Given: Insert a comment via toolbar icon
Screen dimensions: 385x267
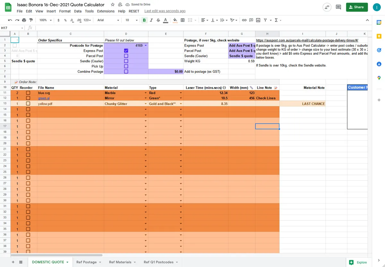Looking at the screenshot, I should click(251, 20).
